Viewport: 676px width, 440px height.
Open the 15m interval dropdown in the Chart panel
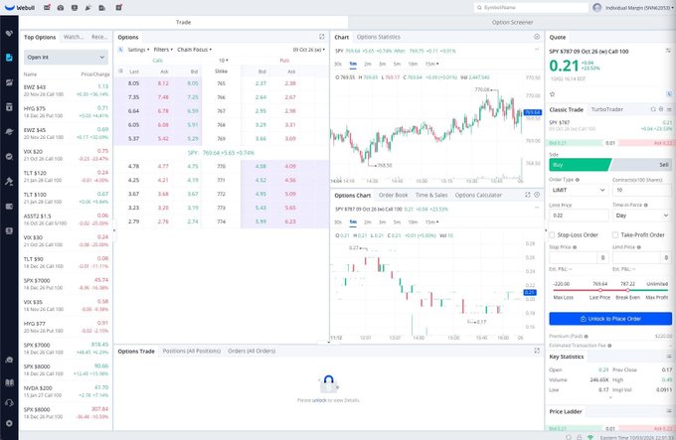click(432, 64)
